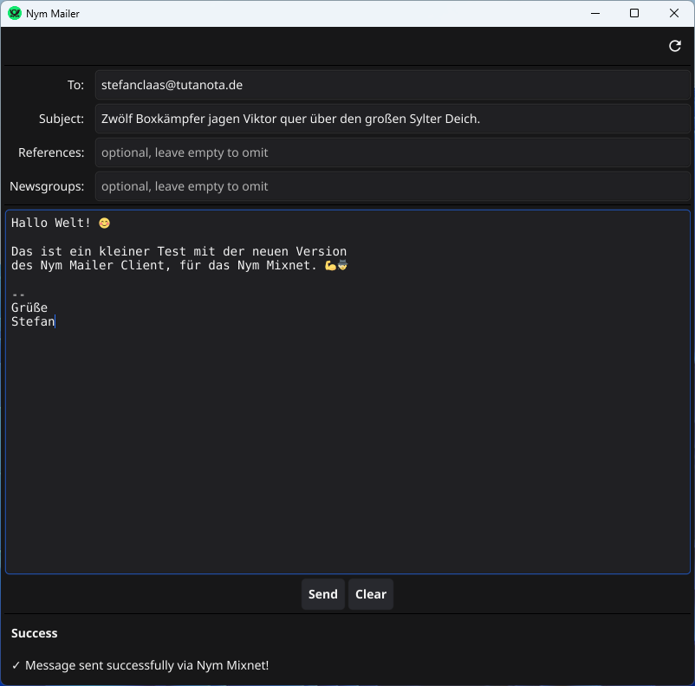Click the 'Subject:' field label
This screenshot has width=695, height=686.
point(62,119)
